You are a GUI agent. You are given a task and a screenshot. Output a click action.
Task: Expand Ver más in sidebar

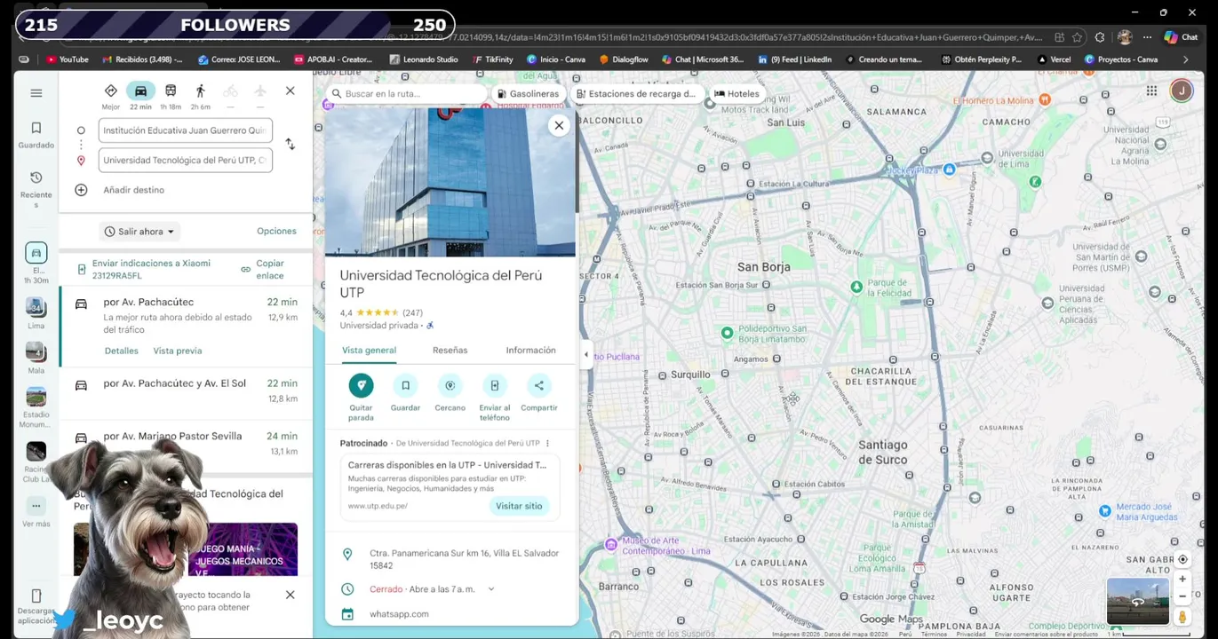36,513
